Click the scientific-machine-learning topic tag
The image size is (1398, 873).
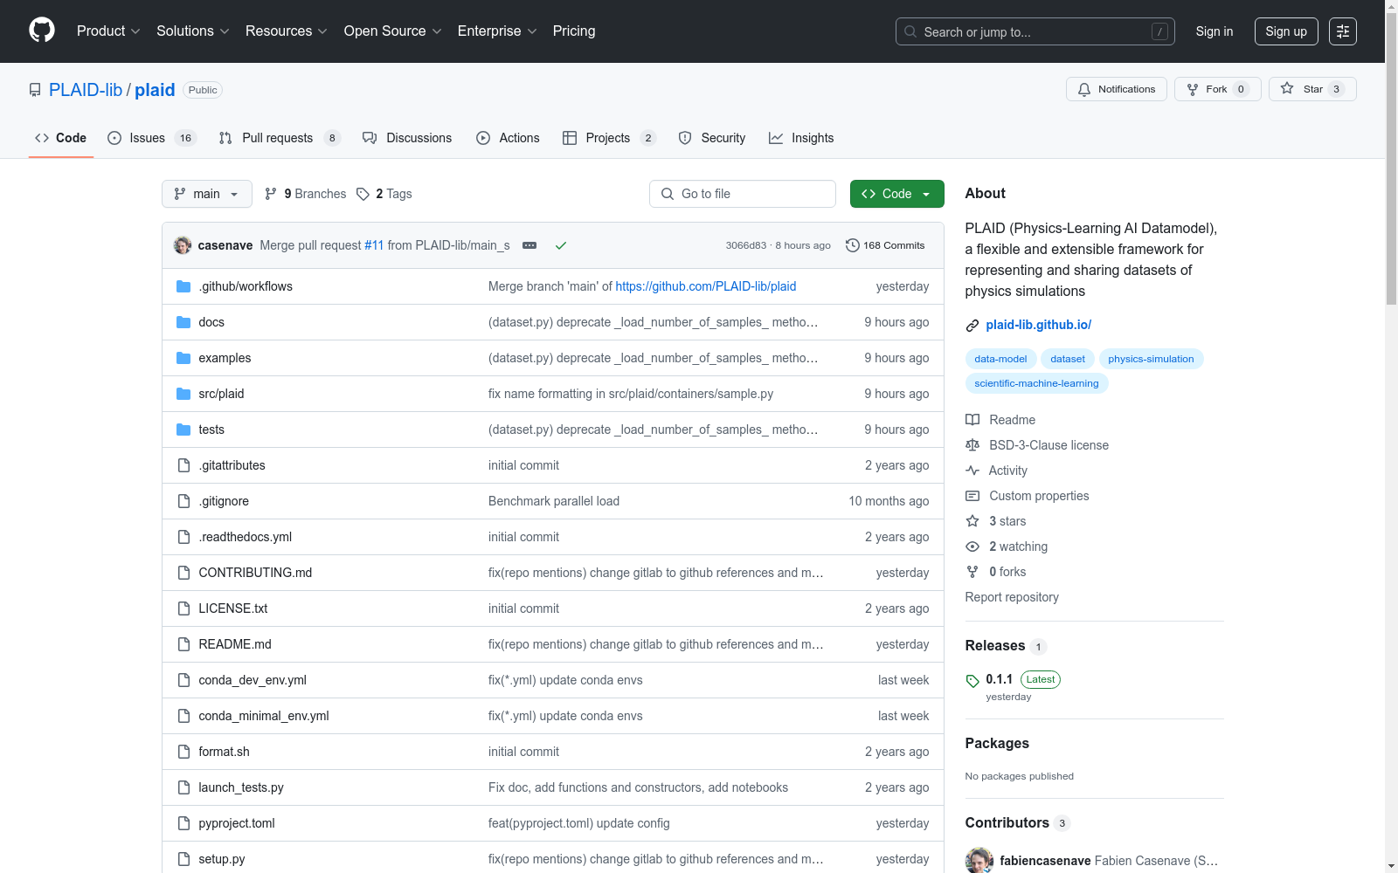coord(1036,383)
